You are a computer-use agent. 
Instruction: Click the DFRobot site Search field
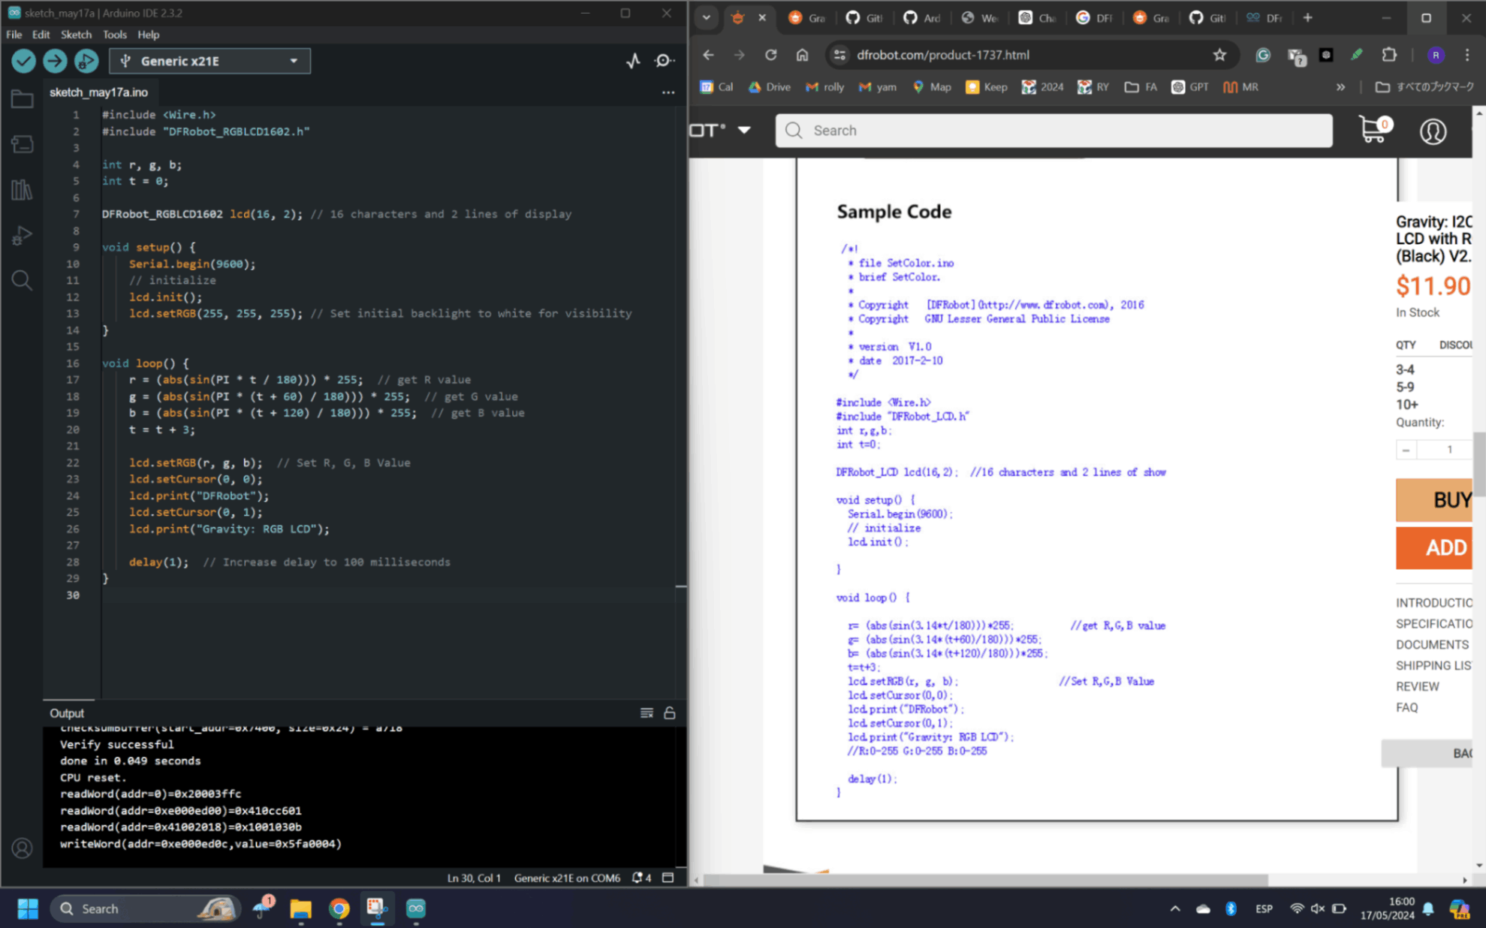1053,131
